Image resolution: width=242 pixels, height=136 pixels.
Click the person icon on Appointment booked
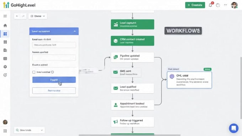click(x=116, y=105)
